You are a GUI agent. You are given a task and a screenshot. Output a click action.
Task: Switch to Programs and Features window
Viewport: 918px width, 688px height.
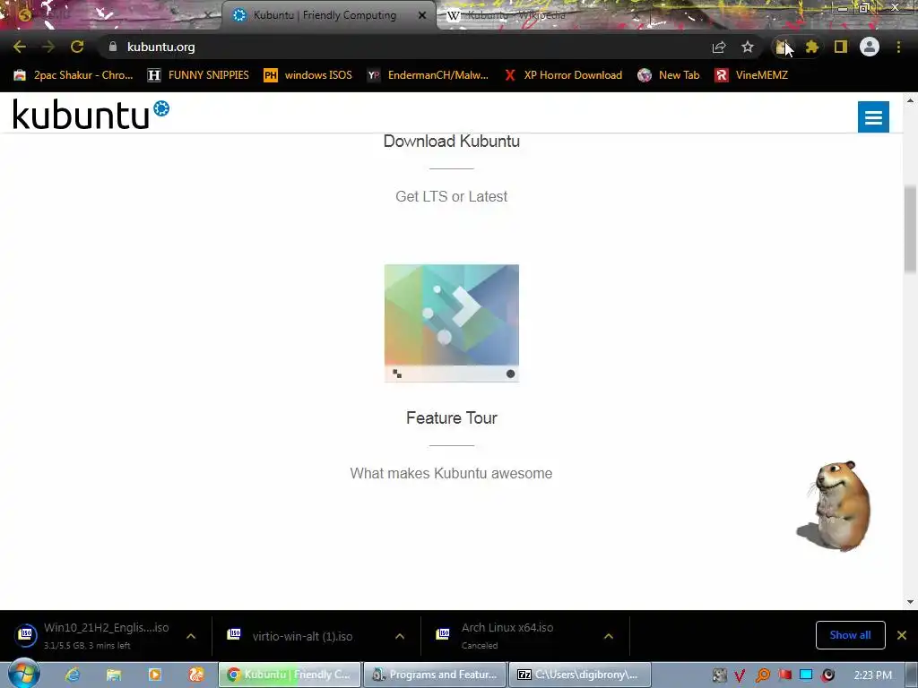[435, 675]
